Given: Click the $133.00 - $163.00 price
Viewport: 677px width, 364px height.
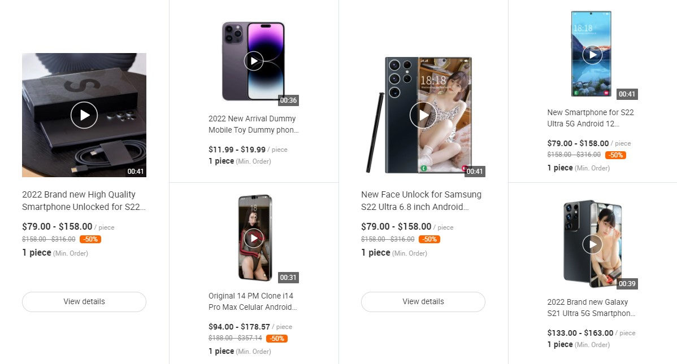Looking at the screenshot, I should click(580, 333).
